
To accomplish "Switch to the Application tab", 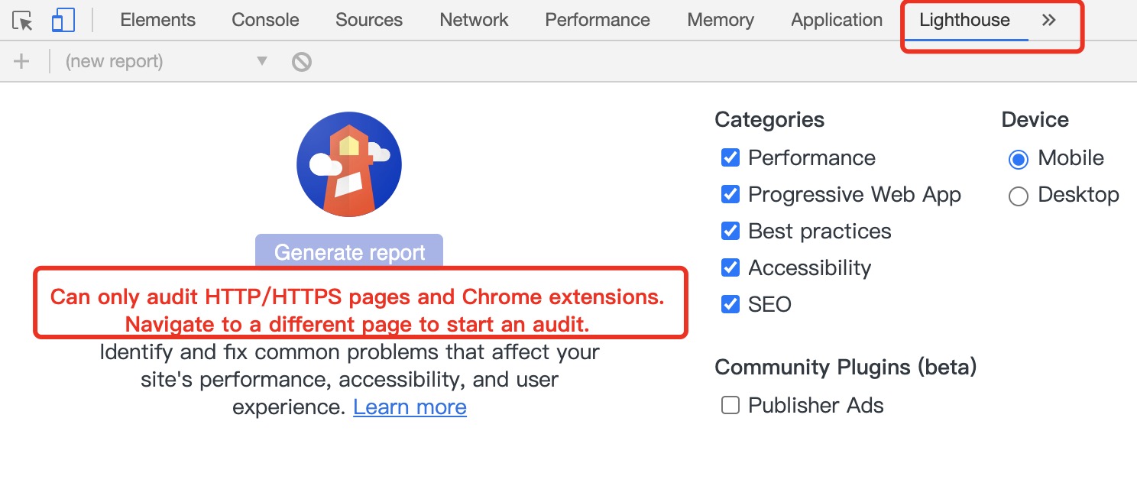I will pyautogui.click(x=837, y=21).
